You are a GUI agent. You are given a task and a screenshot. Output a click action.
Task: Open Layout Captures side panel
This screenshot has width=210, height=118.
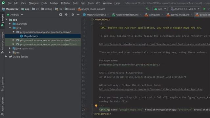click(x=2, y=106)
